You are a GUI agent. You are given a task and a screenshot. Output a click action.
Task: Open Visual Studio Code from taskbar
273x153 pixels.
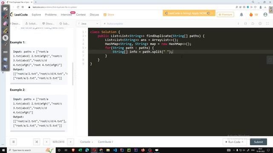115,150
